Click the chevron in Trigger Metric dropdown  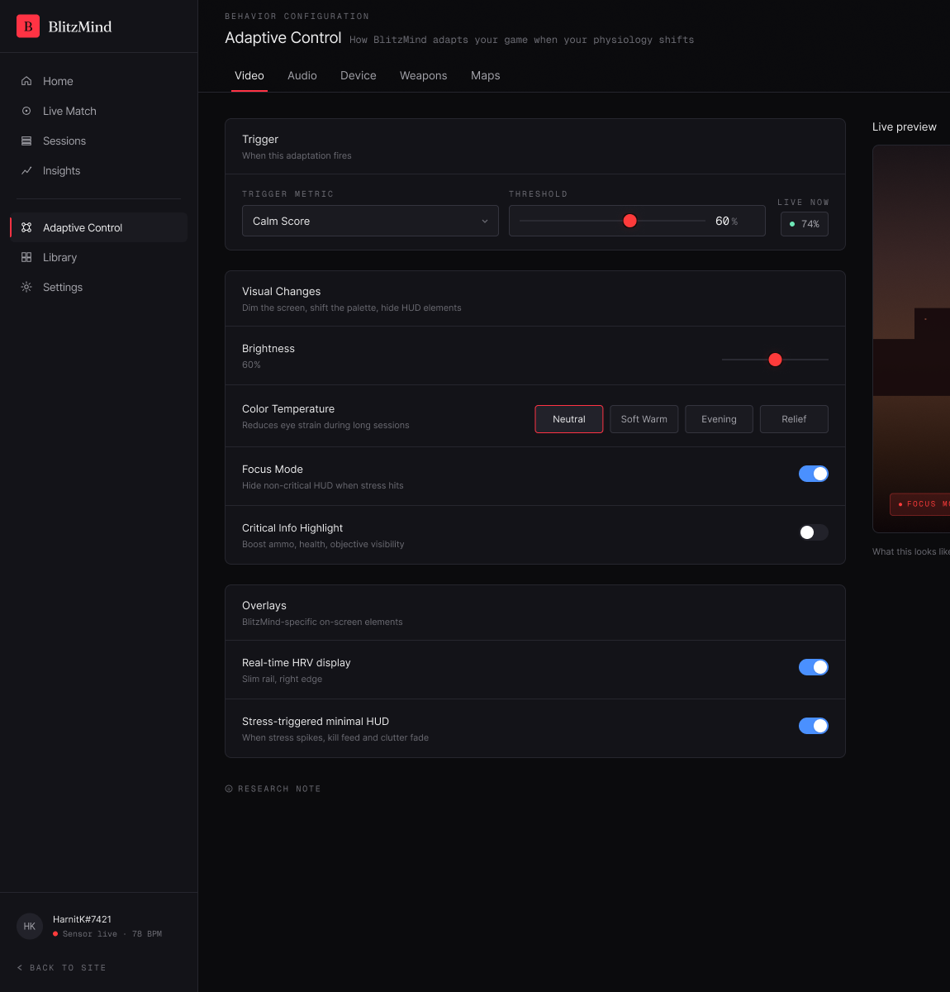click(x=485, y=221)
